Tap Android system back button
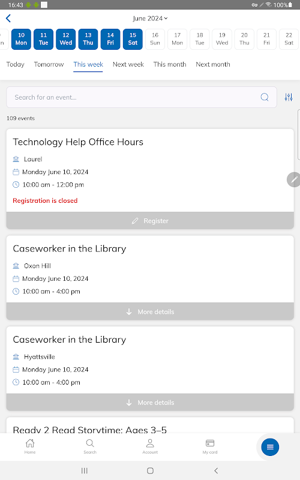This screenshot has width=300, height=480. (x=216, y=470)
